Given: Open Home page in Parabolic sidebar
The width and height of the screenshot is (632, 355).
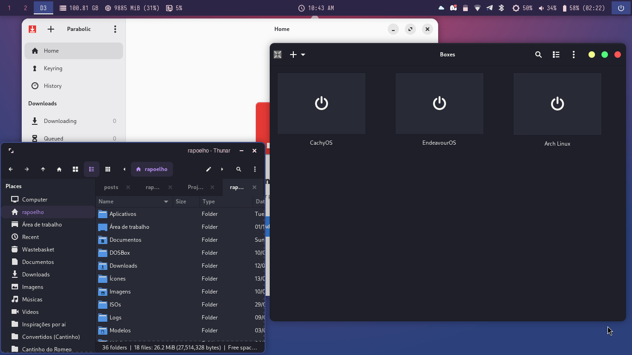Looking at the screenshot, I should point(74,51).
